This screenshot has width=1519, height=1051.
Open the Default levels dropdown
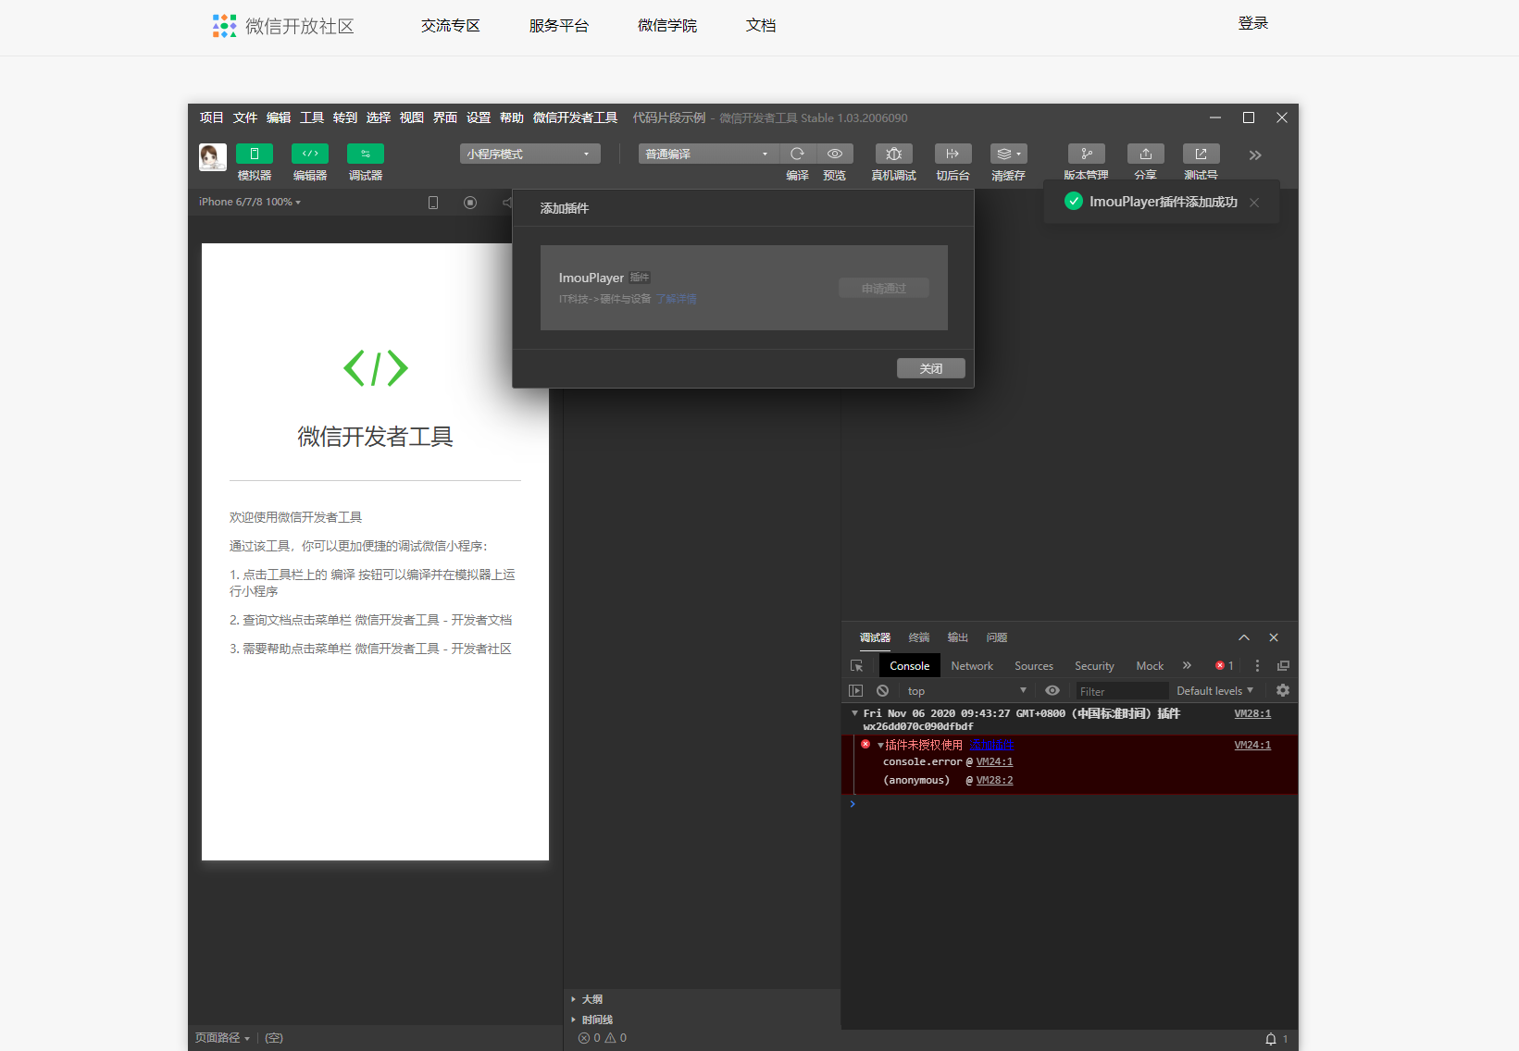pyautogui.click(x=1214, y=691)
